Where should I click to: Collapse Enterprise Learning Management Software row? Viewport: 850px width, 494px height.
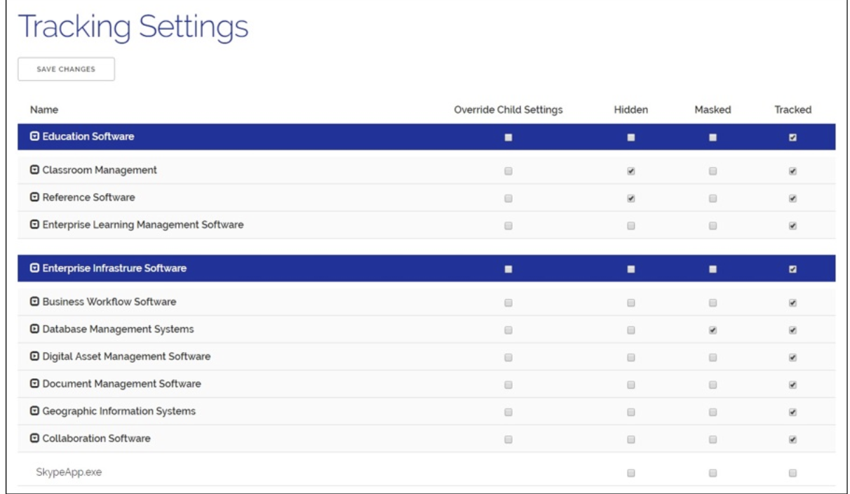coord(34,225)
